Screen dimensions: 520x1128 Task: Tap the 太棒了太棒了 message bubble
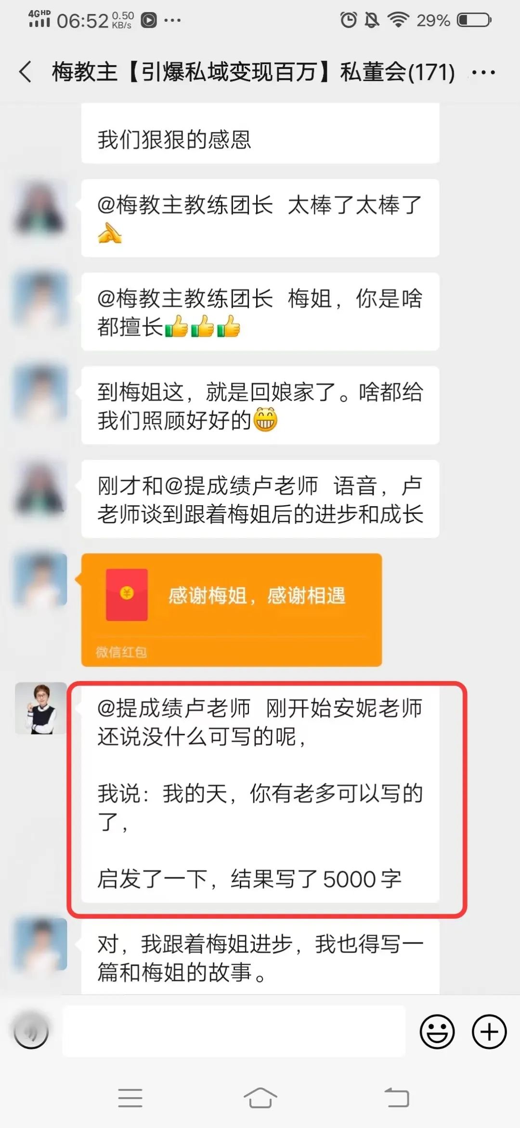point(260,218)
